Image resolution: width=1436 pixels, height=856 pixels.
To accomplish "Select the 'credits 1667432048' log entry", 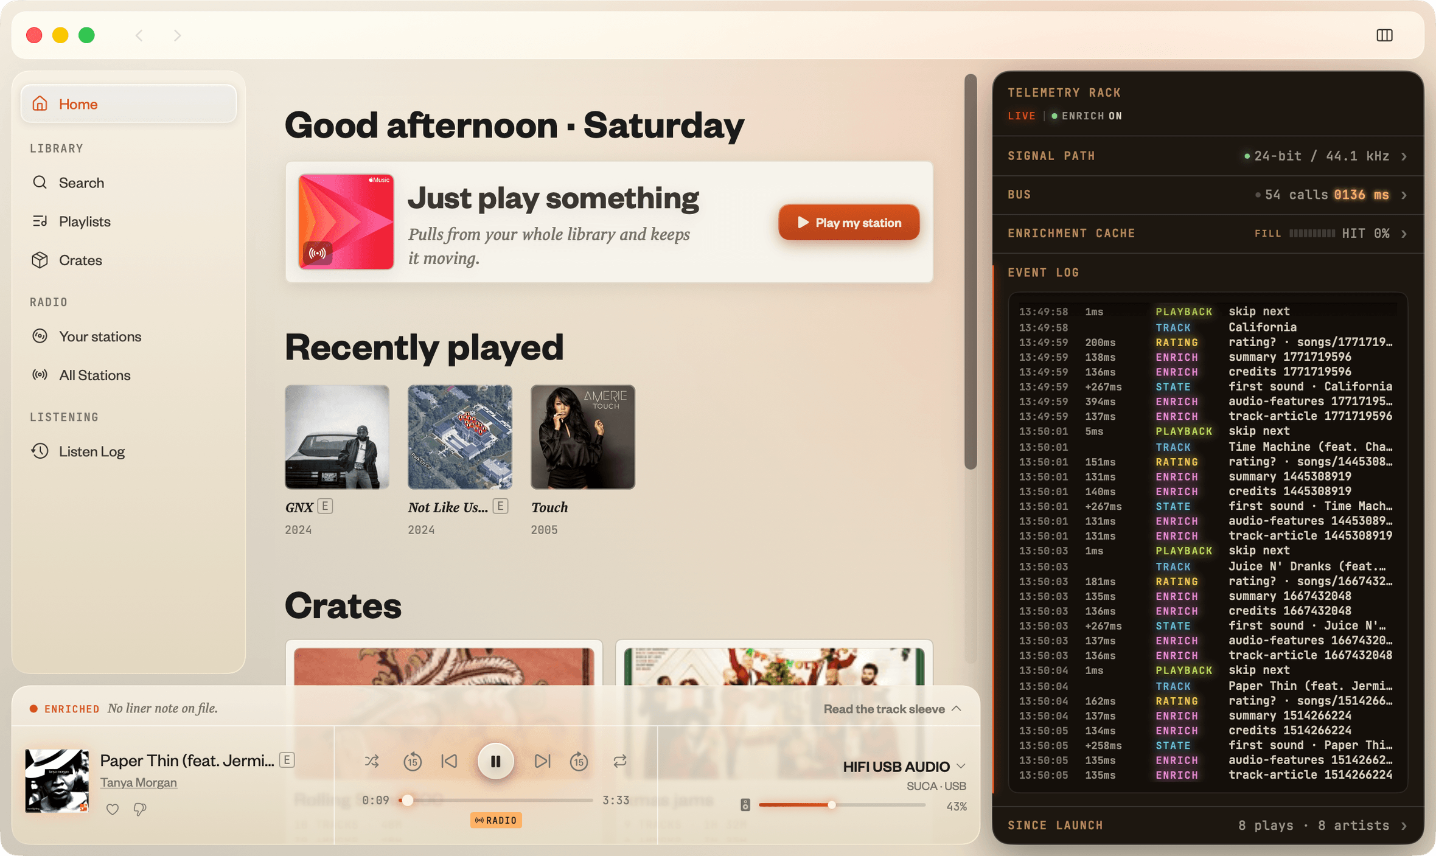I will coord(1207,611).
